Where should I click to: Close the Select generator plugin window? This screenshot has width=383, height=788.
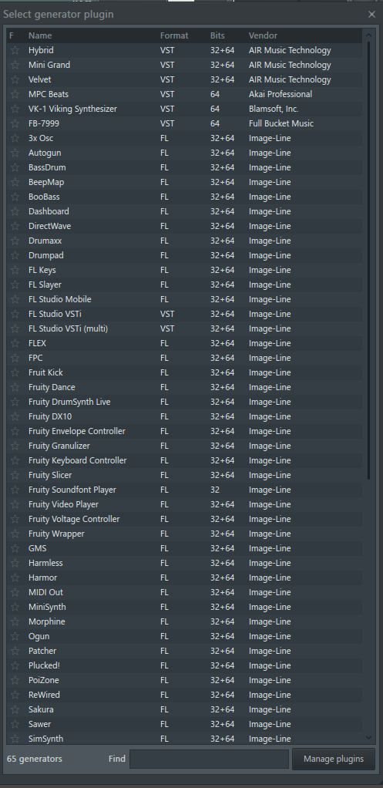coord(372,15)
